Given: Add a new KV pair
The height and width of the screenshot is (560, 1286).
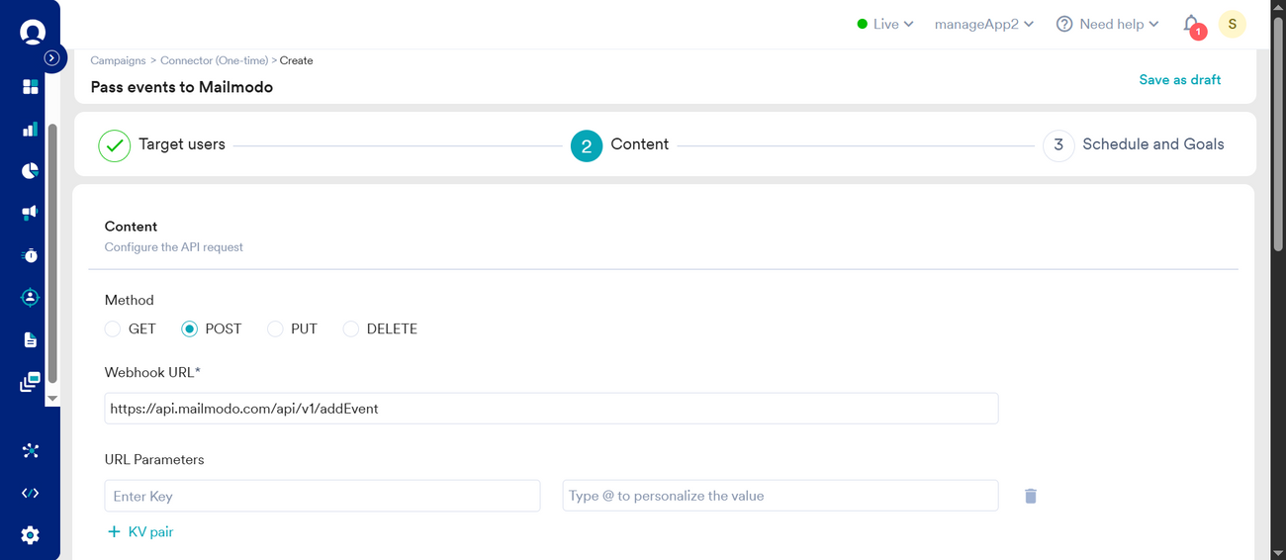Looking at the screenshot, I should [139, 531].
